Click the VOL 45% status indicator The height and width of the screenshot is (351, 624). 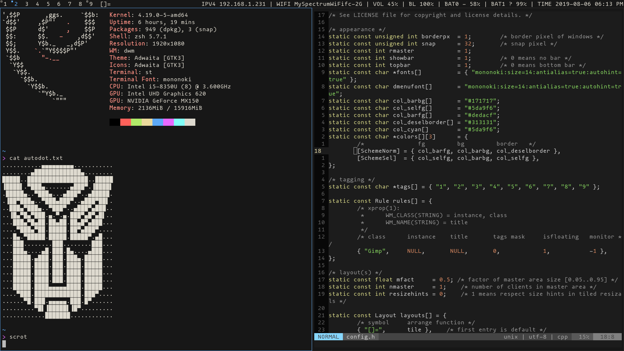pyautogui.click(x=385, y=4)
